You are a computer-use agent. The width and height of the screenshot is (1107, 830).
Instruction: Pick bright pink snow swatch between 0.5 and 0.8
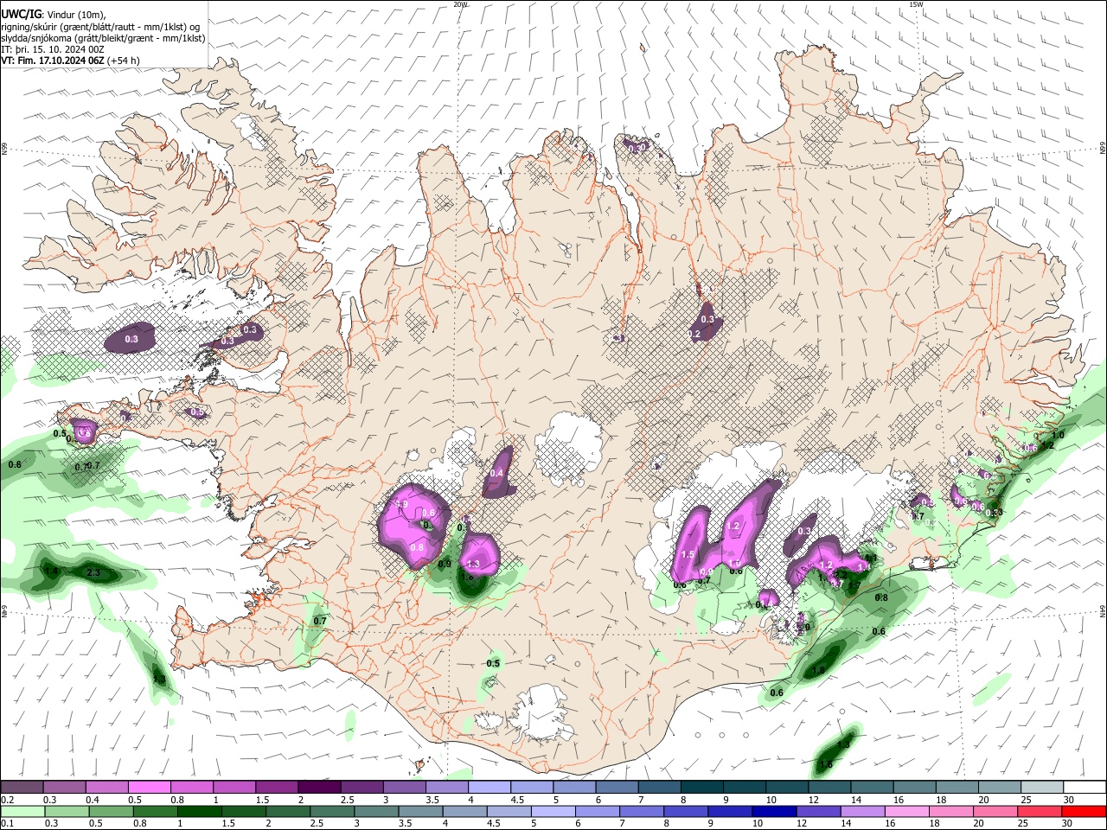click(x=150, y=787)
